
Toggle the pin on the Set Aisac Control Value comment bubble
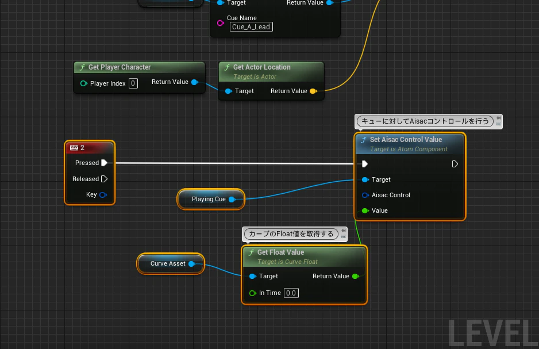click(498, 118)
